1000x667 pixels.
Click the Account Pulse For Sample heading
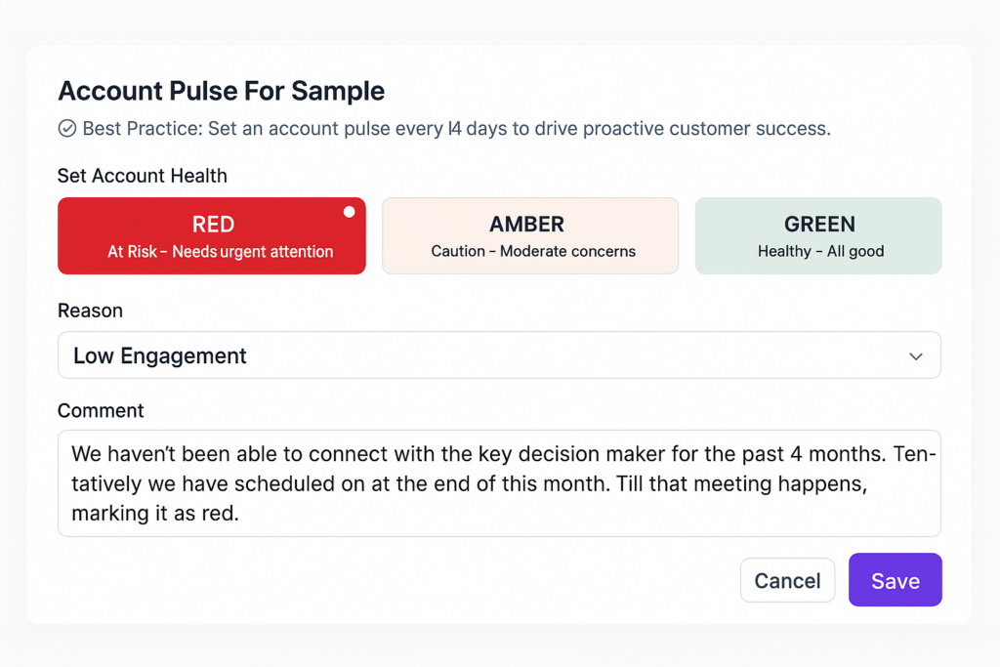tap(222, 91)
